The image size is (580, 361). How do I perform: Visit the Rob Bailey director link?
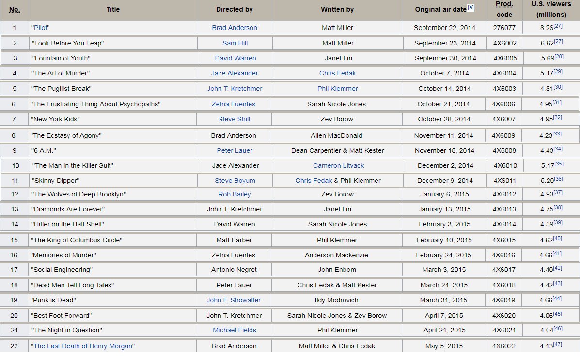pos(234,195)
